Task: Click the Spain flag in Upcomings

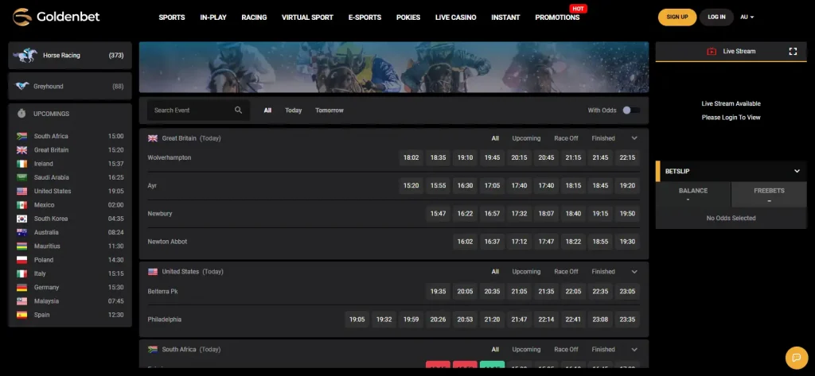Action: click(x=21, y=316)
